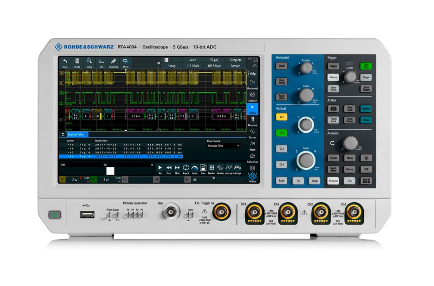Open the Annotation pencil tool
Viewport: 434px width, 286px height.
click(113, 62)
